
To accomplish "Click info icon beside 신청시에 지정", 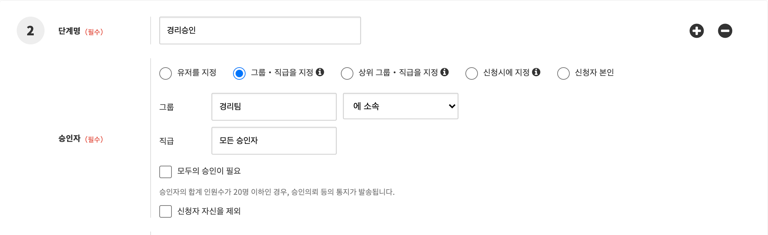I will (536, 72).
